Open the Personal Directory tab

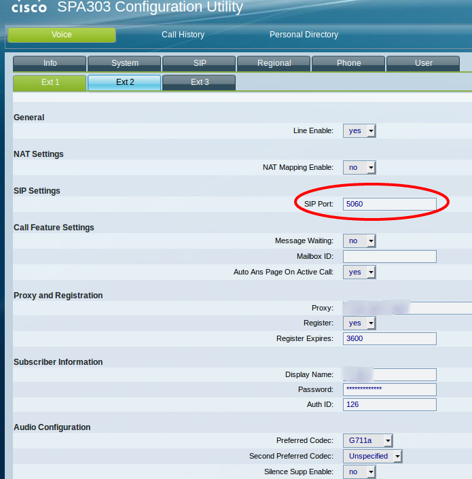coord(304,35)
